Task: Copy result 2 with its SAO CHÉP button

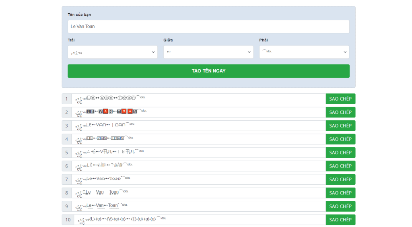Action: click(x=340, y=112)
